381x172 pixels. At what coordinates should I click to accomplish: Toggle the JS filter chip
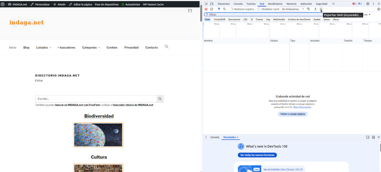(252, 19)
